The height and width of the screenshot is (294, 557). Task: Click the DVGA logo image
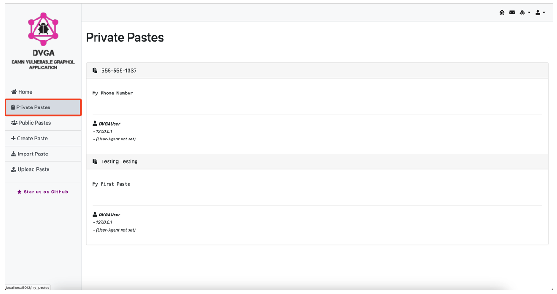click(43, 29)
